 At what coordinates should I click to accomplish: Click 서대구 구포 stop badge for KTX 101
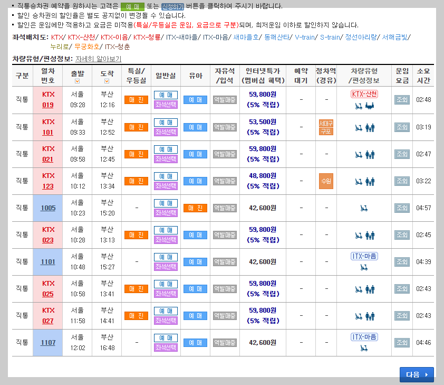(326, 127)
